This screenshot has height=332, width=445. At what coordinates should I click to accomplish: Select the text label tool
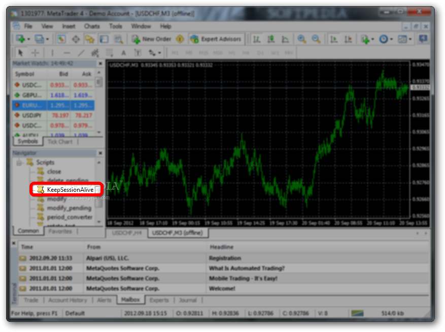pos(138,53)
